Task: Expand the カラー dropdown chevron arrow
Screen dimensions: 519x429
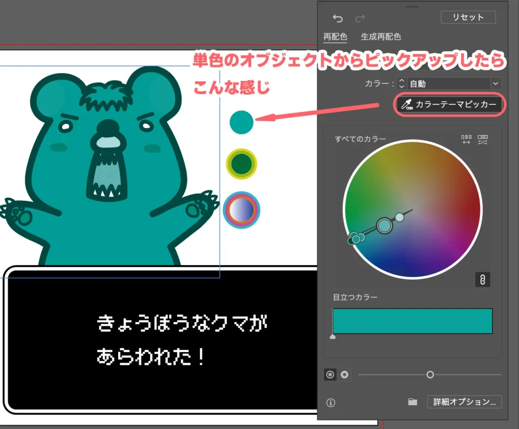Action: coord(496,83)
